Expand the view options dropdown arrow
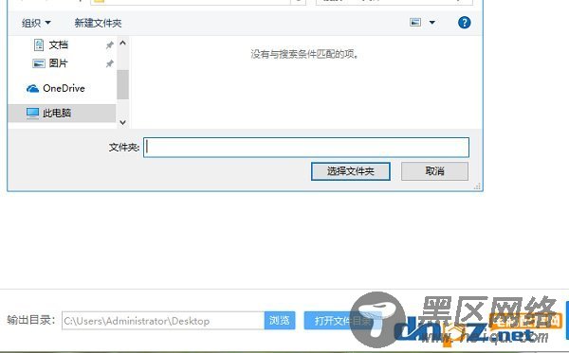This screenshot has width=569, height=353. click(431, 23)
